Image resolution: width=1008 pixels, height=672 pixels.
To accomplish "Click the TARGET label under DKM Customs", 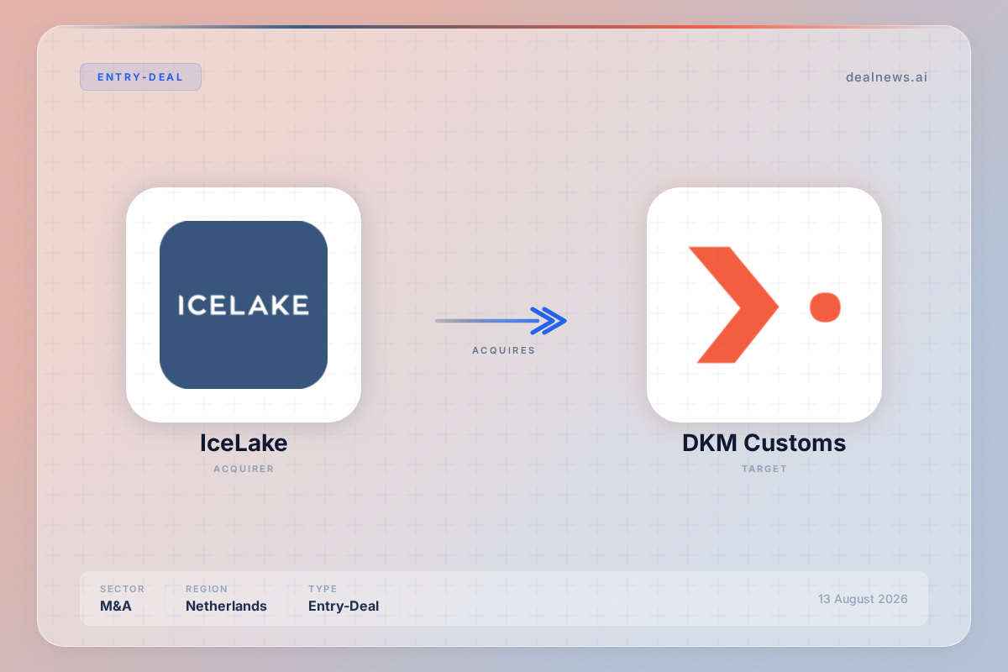I will 764,469.
